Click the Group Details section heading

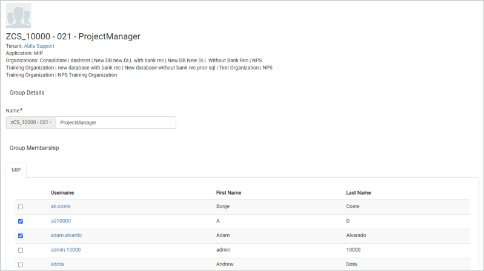(x=27, y=93)
